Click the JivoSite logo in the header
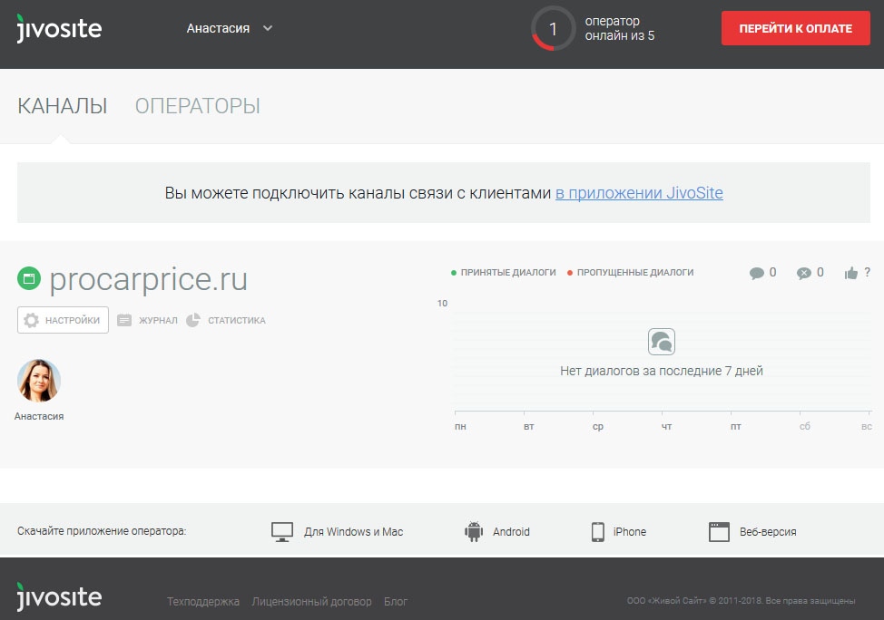The height and width of the screenshot is (620, 884). click(x=59, y=28)
